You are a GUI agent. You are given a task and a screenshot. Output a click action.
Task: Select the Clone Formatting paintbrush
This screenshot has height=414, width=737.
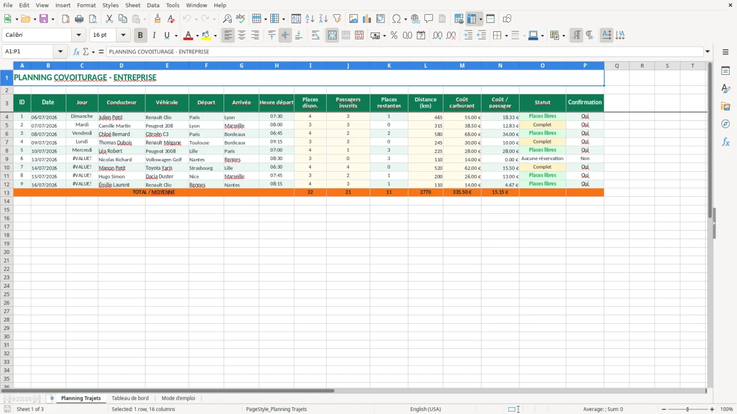tap(158, 19)
